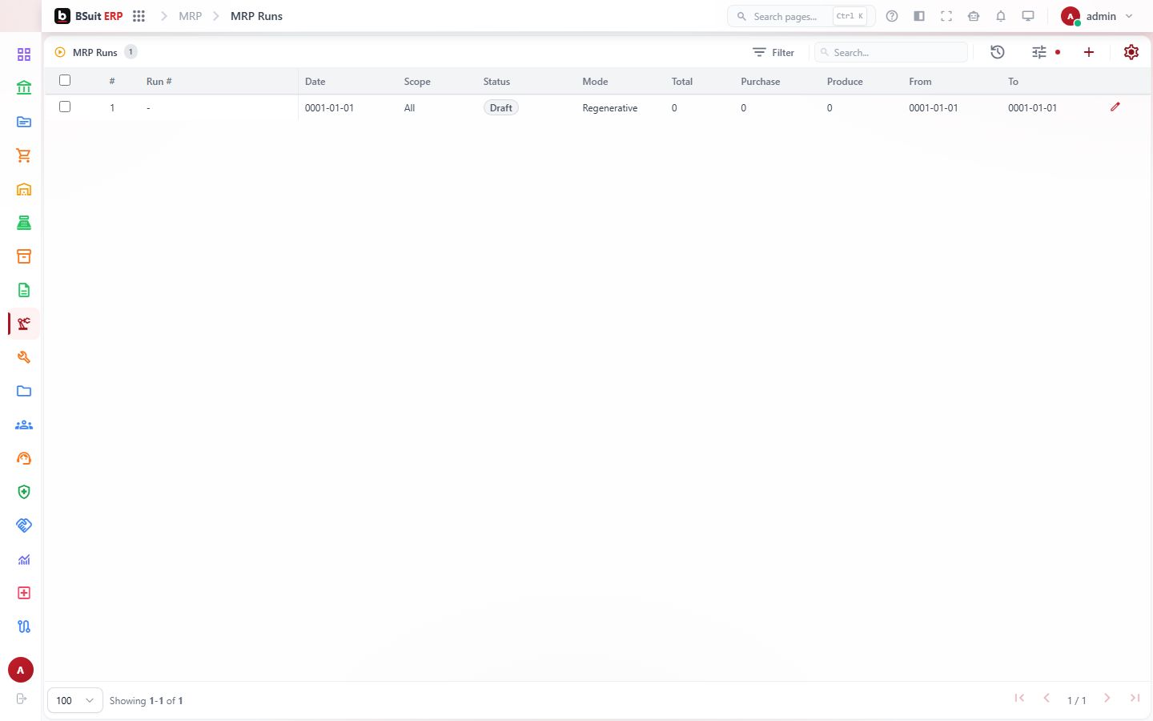
Task: Open the orange archive box sidebar icon
Action: pyautogui.click(x=24, y=256)
